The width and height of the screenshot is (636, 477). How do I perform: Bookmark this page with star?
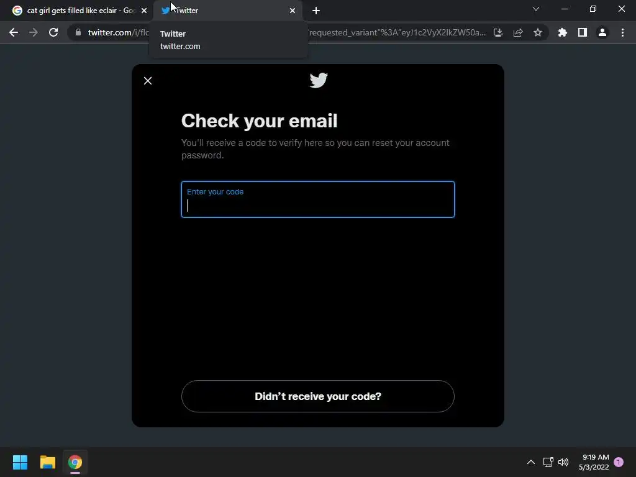point(538,32)
